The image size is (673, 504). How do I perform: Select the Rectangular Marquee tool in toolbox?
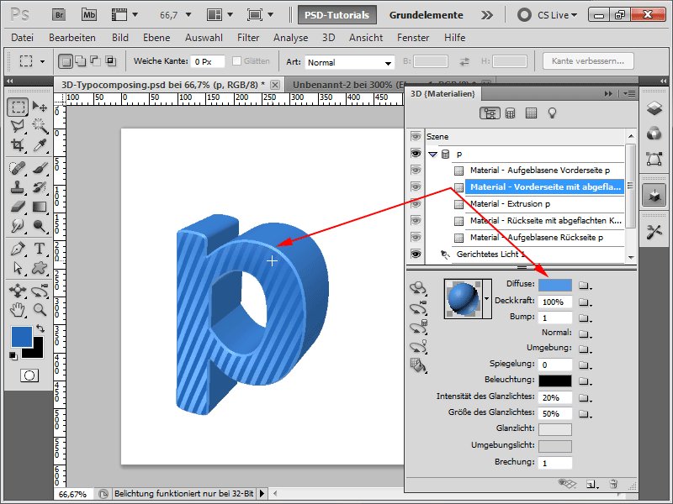click(18, 107)
